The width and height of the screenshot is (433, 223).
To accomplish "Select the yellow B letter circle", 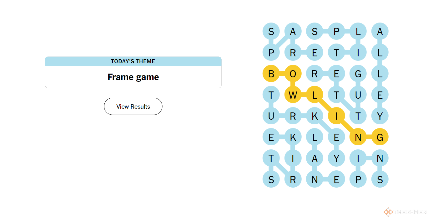I will pos(271,74).
